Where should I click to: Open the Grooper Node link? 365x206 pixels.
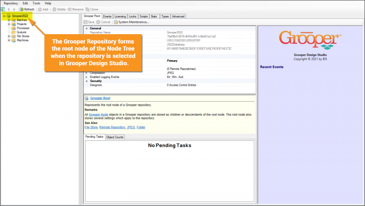pos(99,115)
